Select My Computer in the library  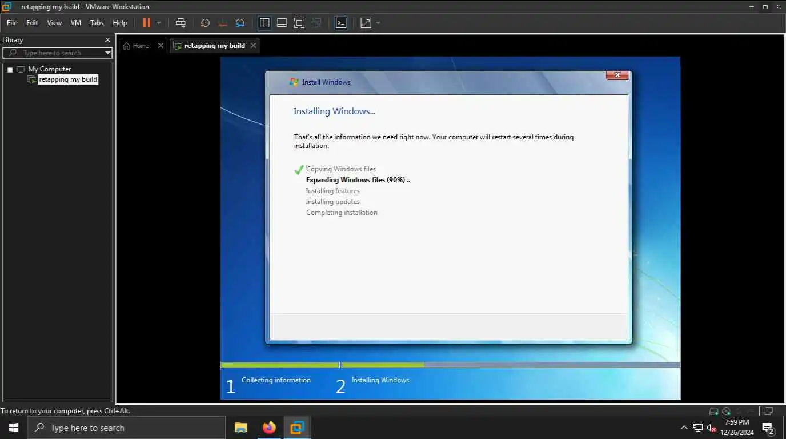point(50,69)
